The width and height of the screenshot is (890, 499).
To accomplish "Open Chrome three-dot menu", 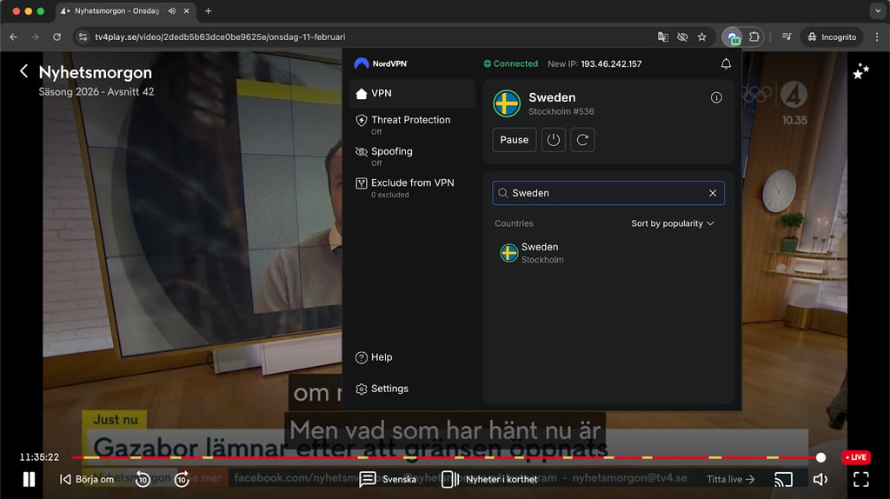I will (877, 37).
